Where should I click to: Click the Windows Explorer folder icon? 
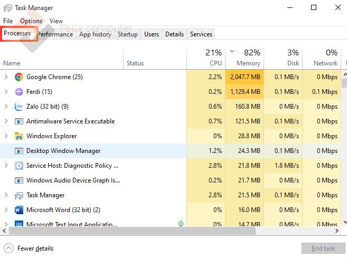pos(19,136)
